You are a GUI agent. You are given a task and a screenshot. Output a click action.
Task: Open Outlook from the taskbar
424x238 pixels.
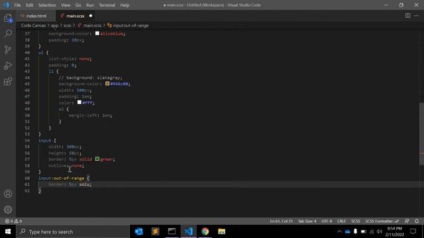pos(138,231)
